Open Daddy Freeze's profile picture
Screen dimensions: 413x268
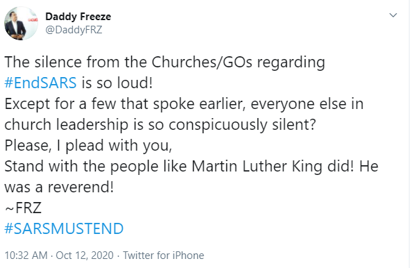click(x=21, y=24)
